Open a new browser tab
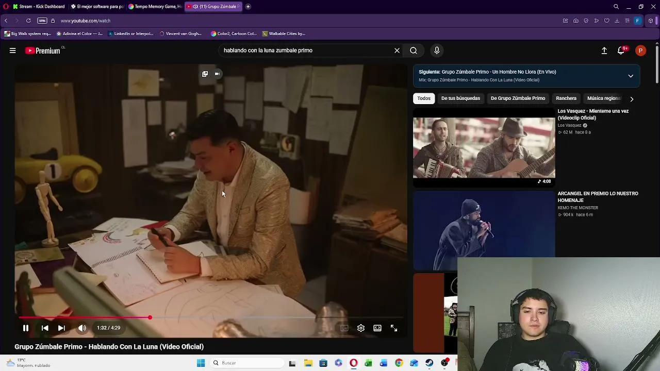 (x=248, y=7)
